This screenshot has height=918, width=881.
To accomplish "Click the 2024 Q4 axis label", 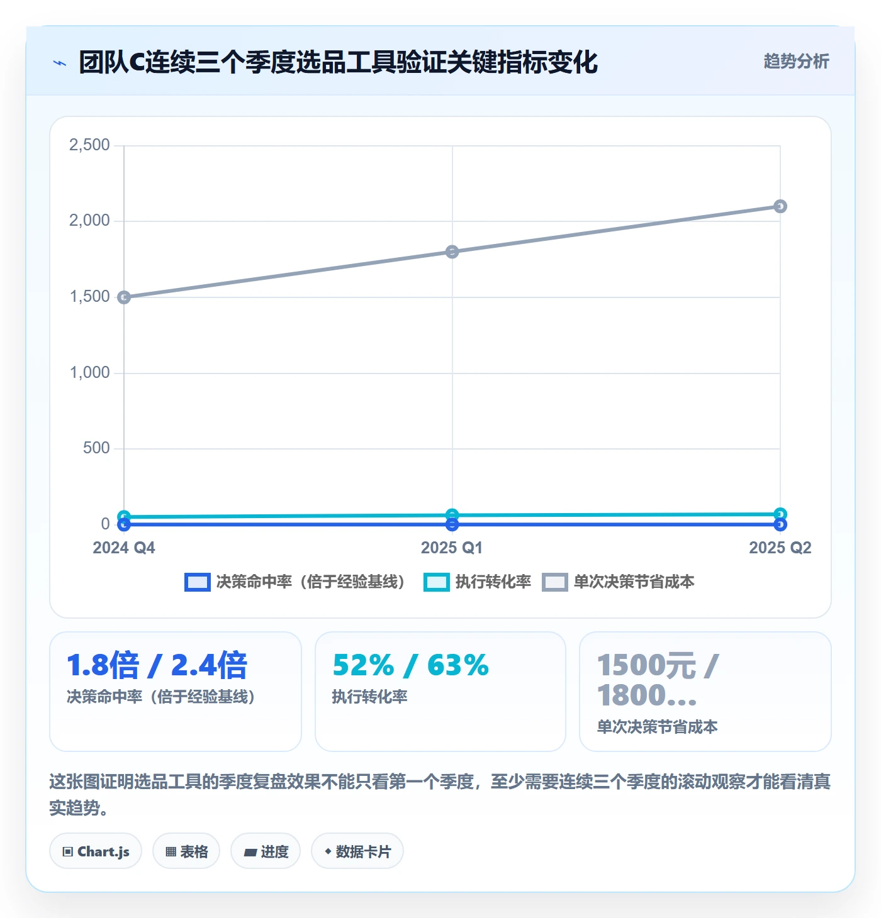I will click(124, 548).
